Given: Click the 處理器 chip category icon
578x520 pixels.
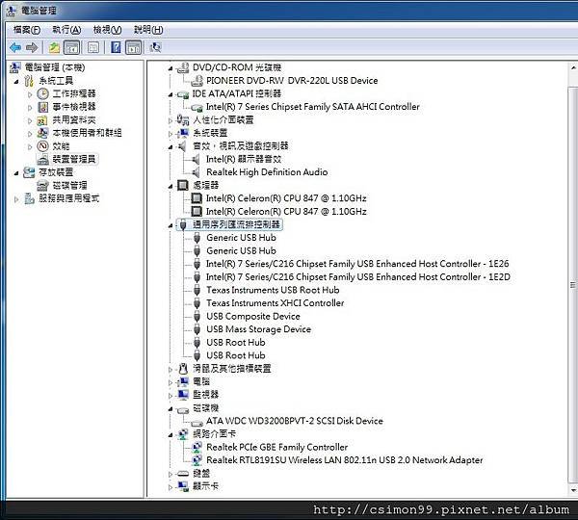Looking at the screenshot, I should tap(183, 185).
